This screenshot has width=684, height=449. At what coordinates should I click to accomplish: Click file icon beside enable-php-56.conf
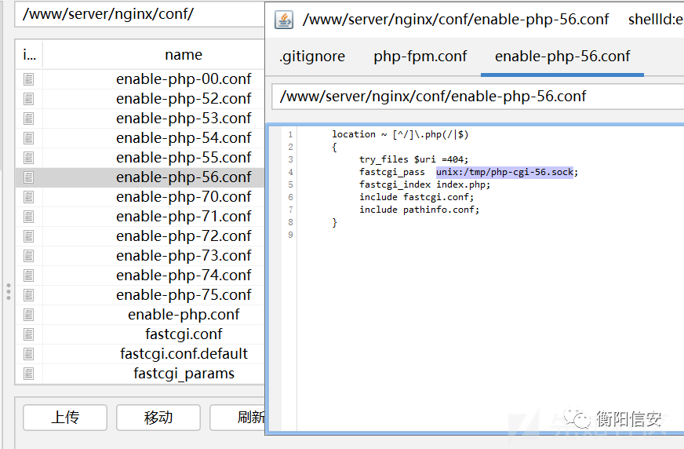28,177
